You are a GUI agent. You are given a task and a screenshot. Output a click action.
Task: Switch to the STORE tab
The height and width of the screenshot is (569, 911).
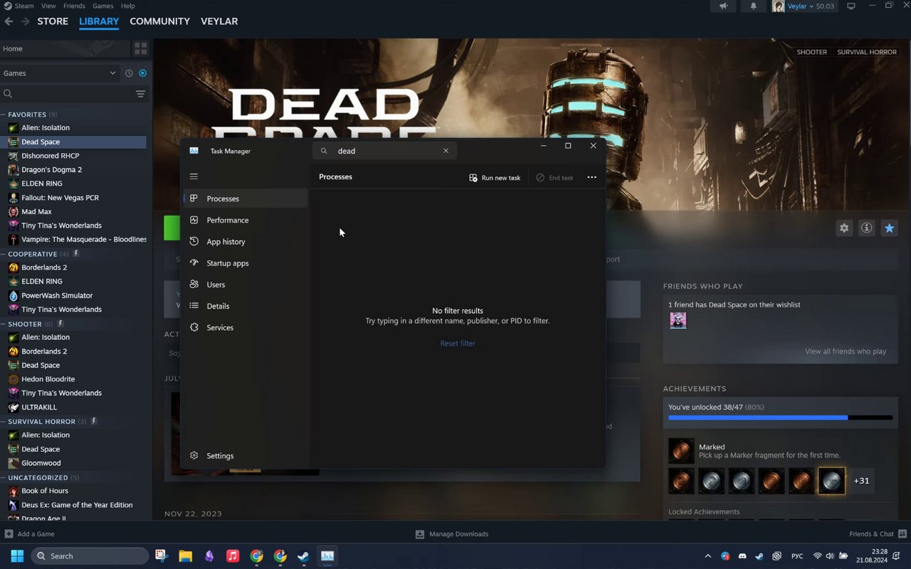53,21
